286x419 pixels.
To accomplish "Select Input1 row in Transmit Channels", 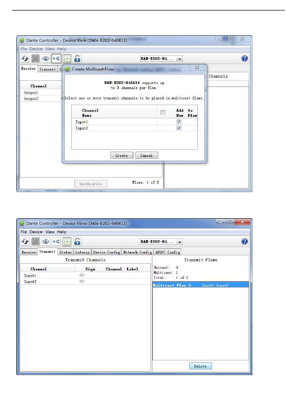I will [85, 275].
